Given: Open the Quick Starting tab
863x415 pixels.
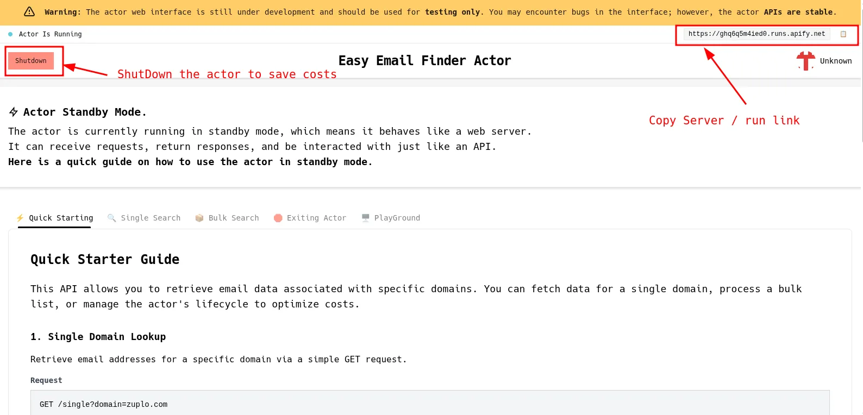Looking at the screenshot, I should tap(54, 218).
